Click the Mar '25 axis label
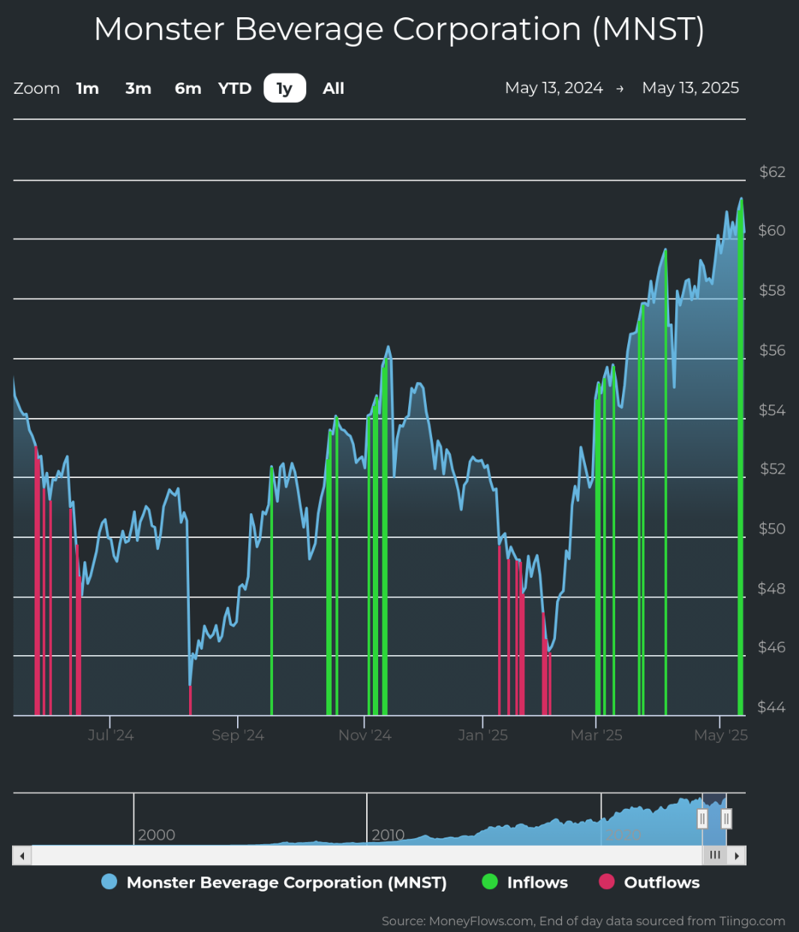The height and width of the screenshot is (932, 799). click(x=596, y=735)
